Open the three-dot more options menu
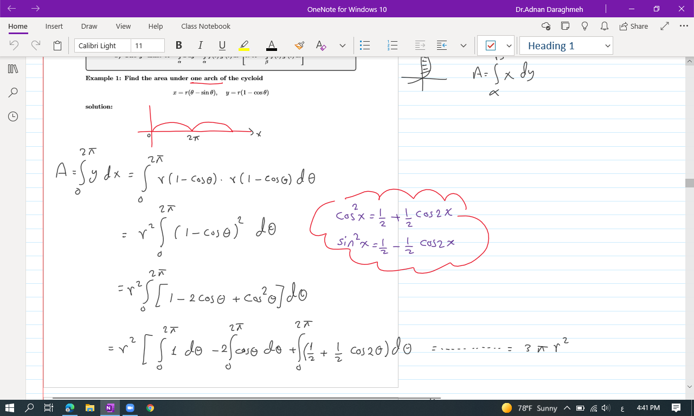 pos(684,26)
